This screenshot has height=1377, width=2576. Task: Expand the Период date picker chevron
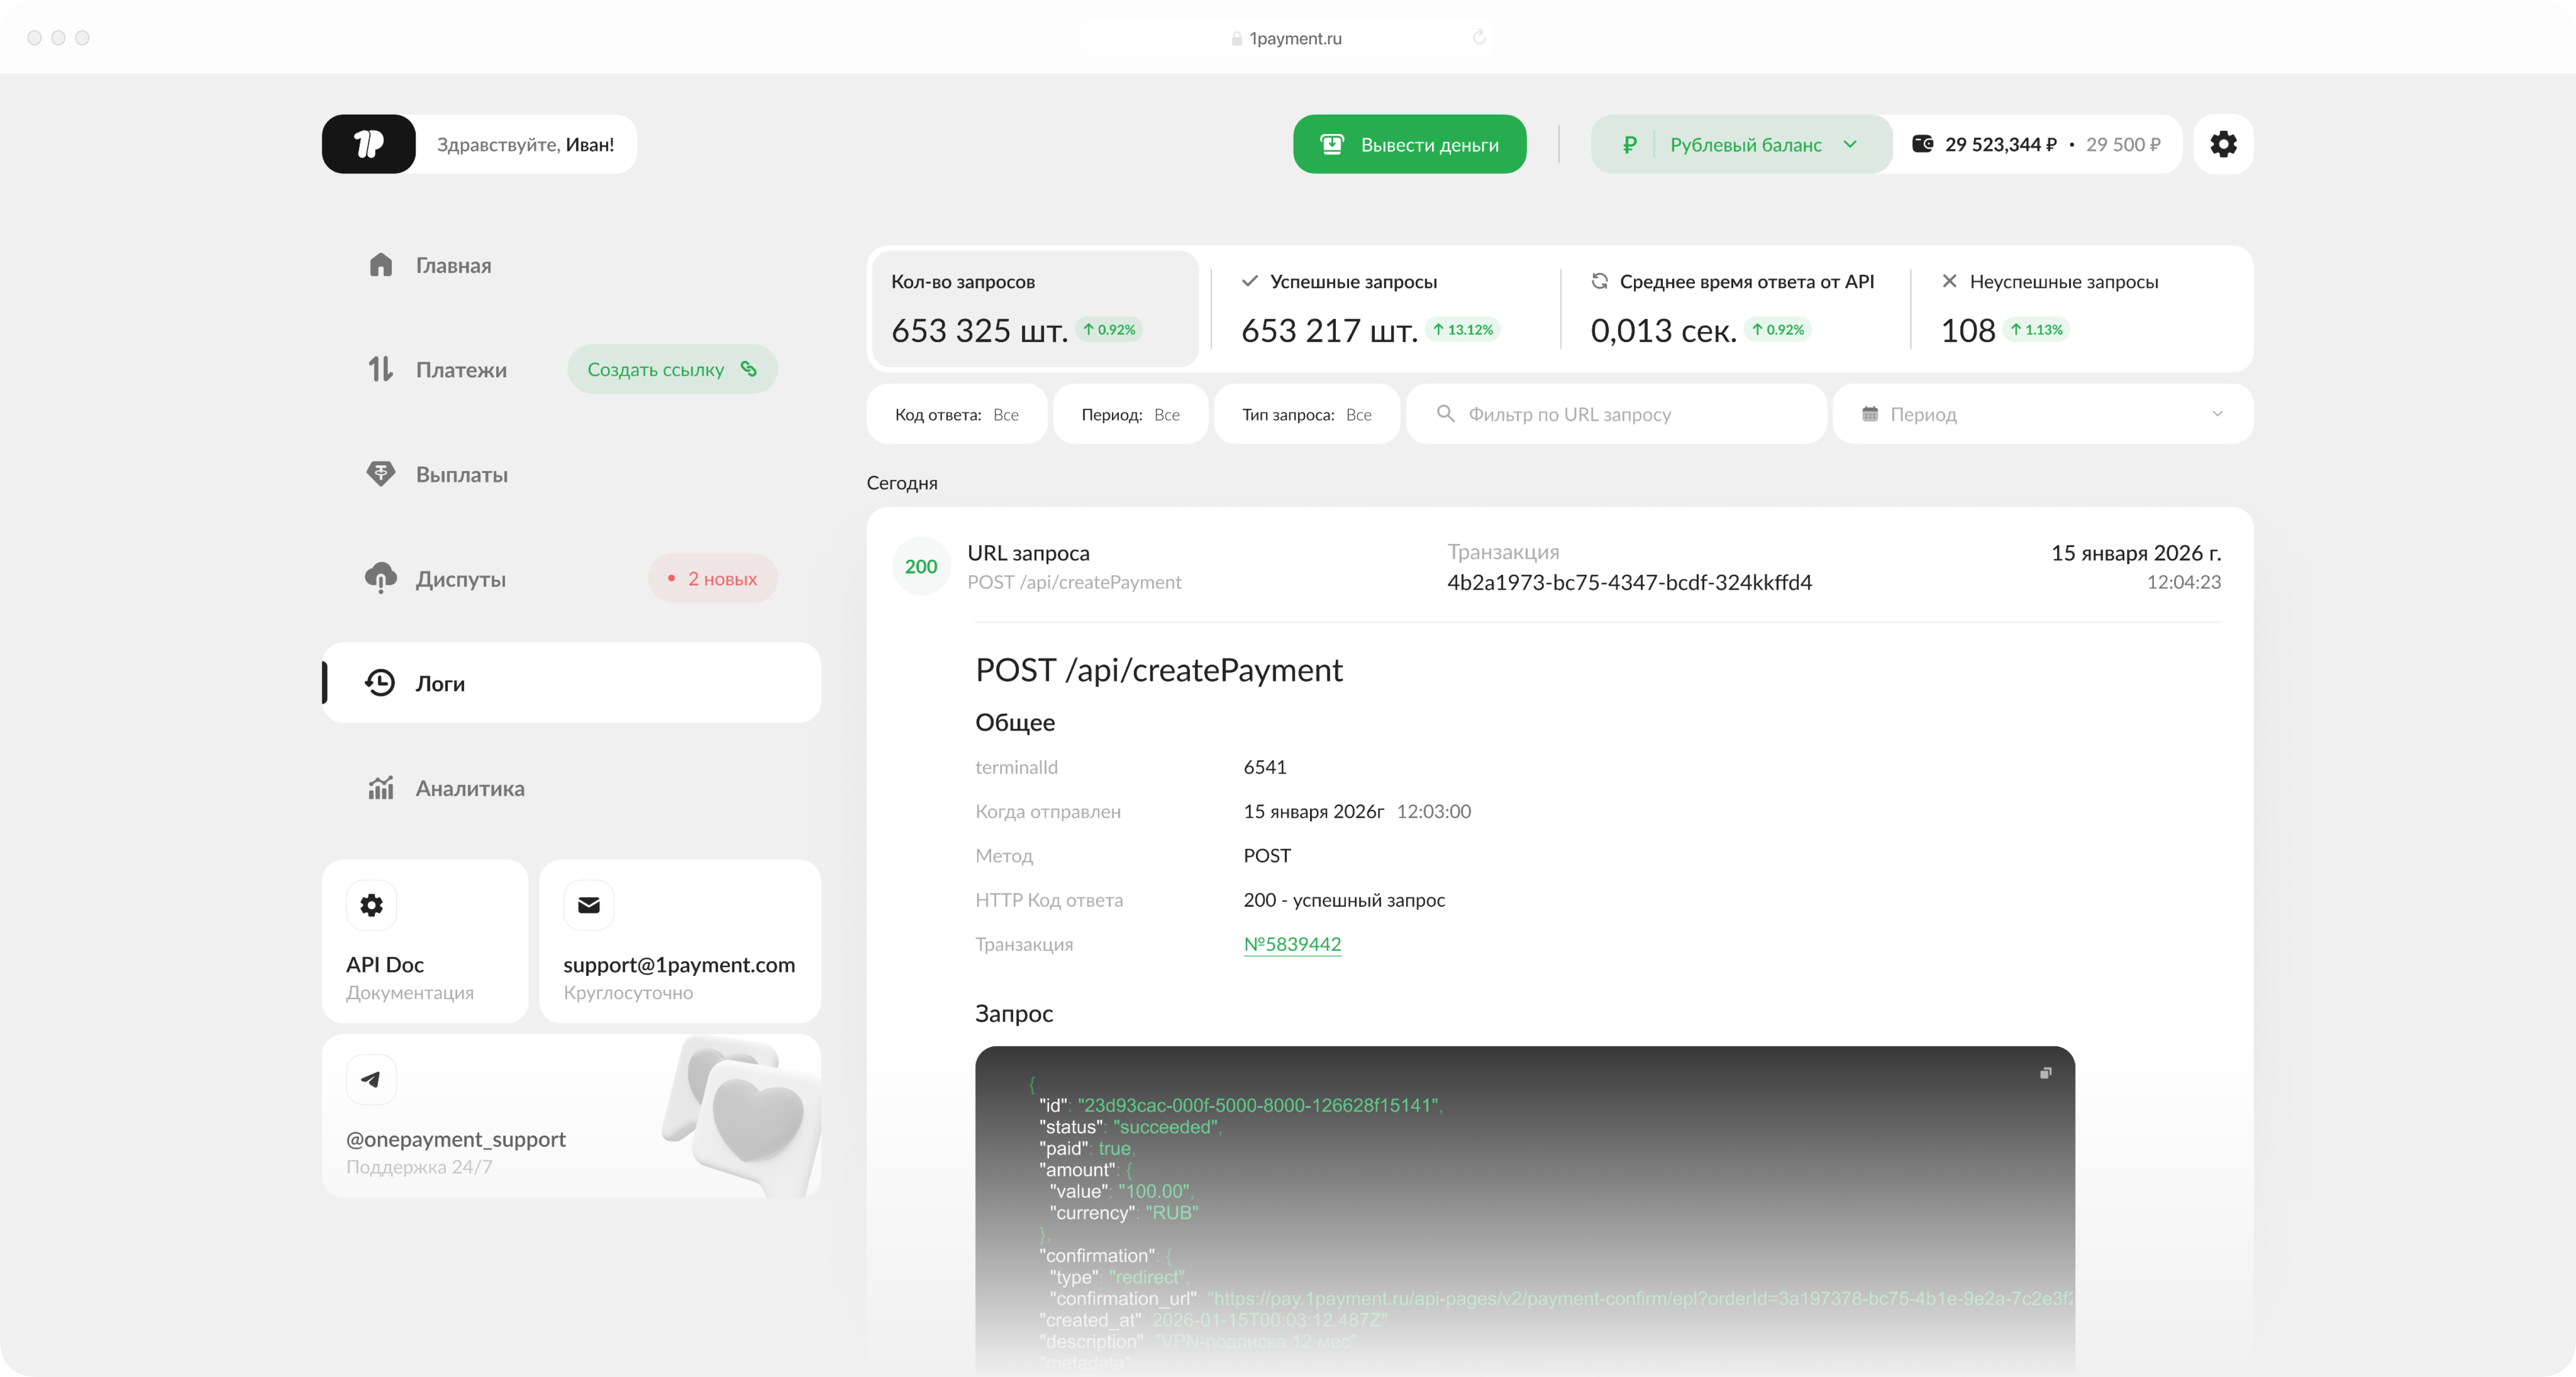(x=2218, y=414)
